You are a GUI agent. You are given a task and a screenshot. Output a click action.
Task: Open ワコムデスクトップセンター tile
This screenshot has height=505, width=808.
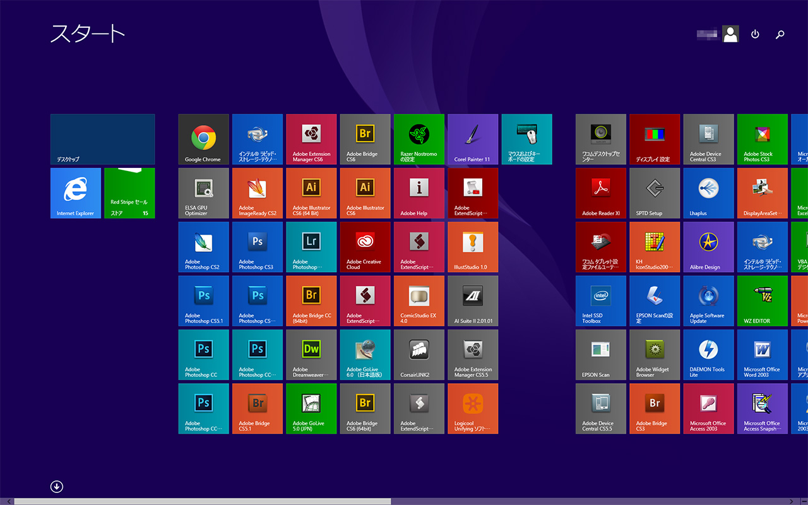tap(601, 140)
